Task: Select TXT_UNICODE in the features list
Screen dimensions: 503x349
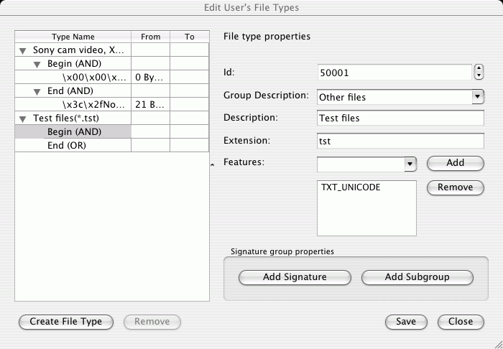Action: click(351, 187)
